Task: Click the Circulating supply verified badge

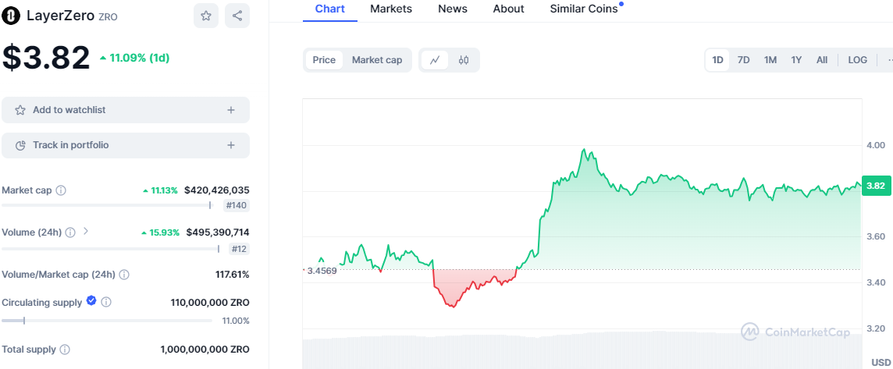Action: (91, 301)
